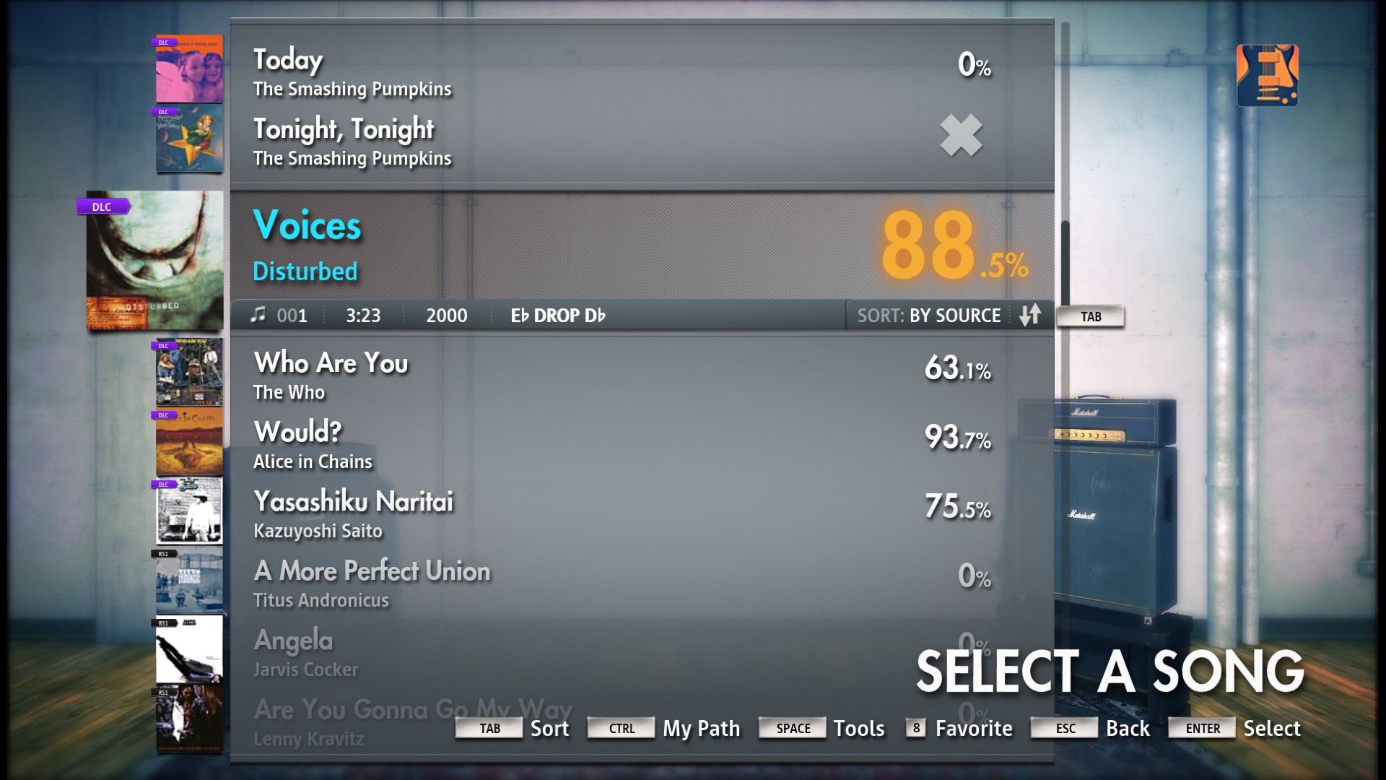Toggle sort order with the swap arrows icon
The width and height of the screenshot is (1386, 780).
click(x=1032, y=315)
